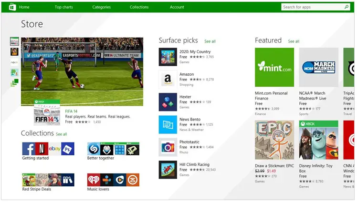The width and height of the screenshot is (357, 202).
Task: Go to the Categories menu
Action: (x=101, y=7)
